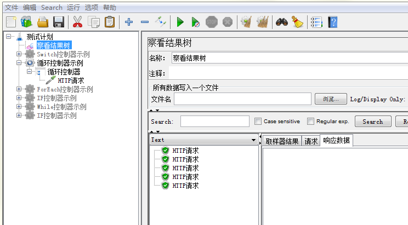Click the 测试计划 flask icon
408x225 pixels.
coord(20,37)
